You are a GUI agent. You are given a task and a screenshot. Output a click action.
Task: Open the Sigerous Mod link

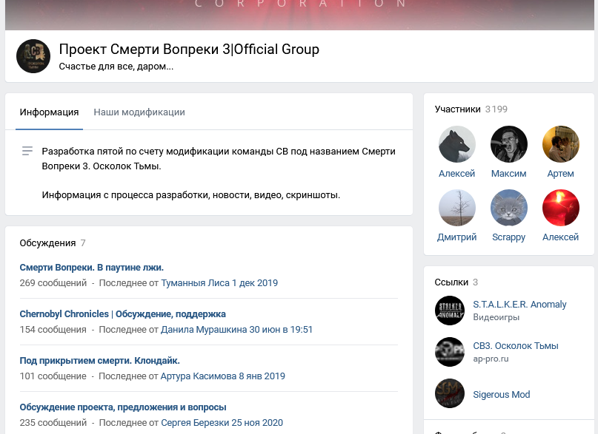tap(502, 394)
